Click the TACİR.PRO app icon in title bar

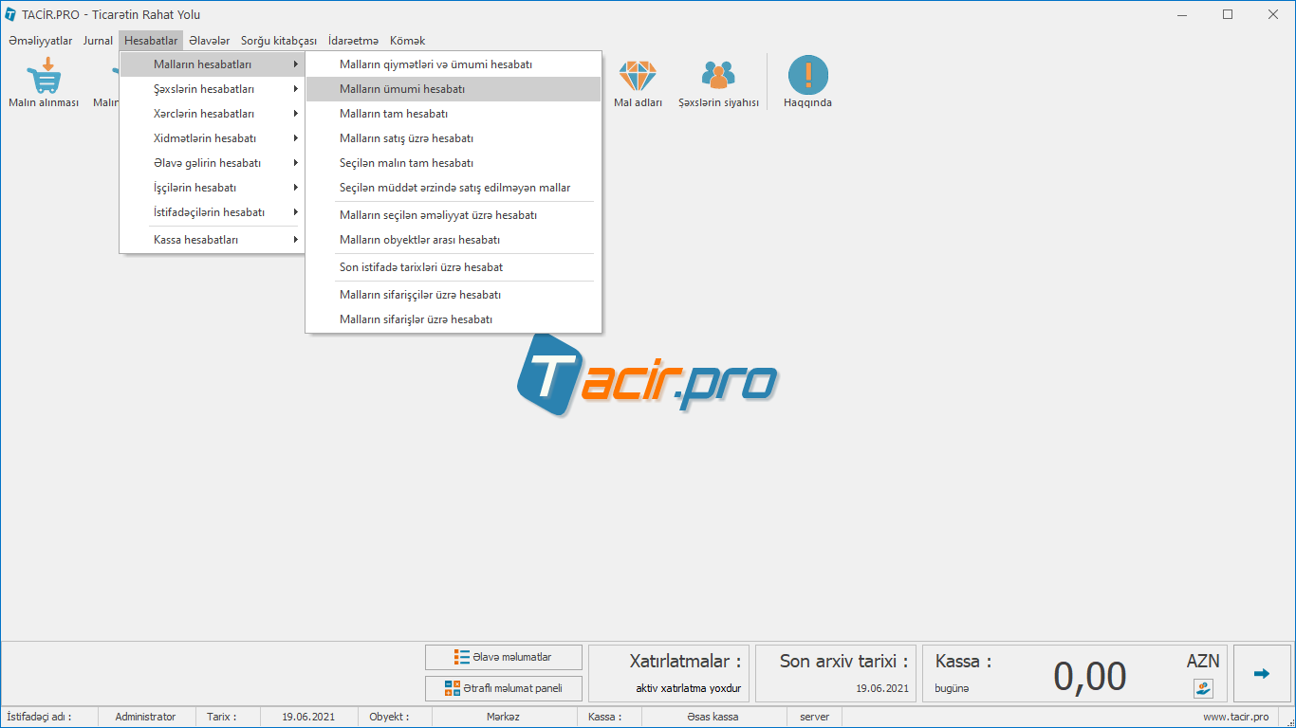coord(10,15)
